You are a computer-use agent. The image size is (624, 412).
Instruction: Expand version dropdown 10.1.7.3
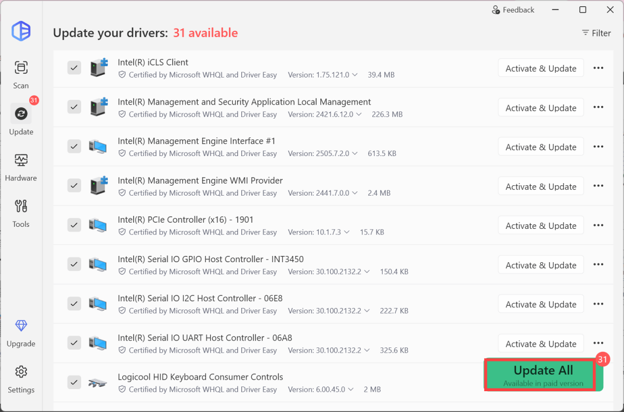coord(346,233)
